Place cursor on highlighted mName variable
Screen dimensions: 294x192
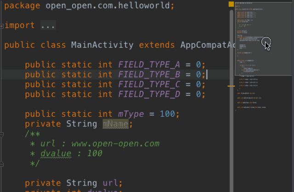click(x=115, y=124)
